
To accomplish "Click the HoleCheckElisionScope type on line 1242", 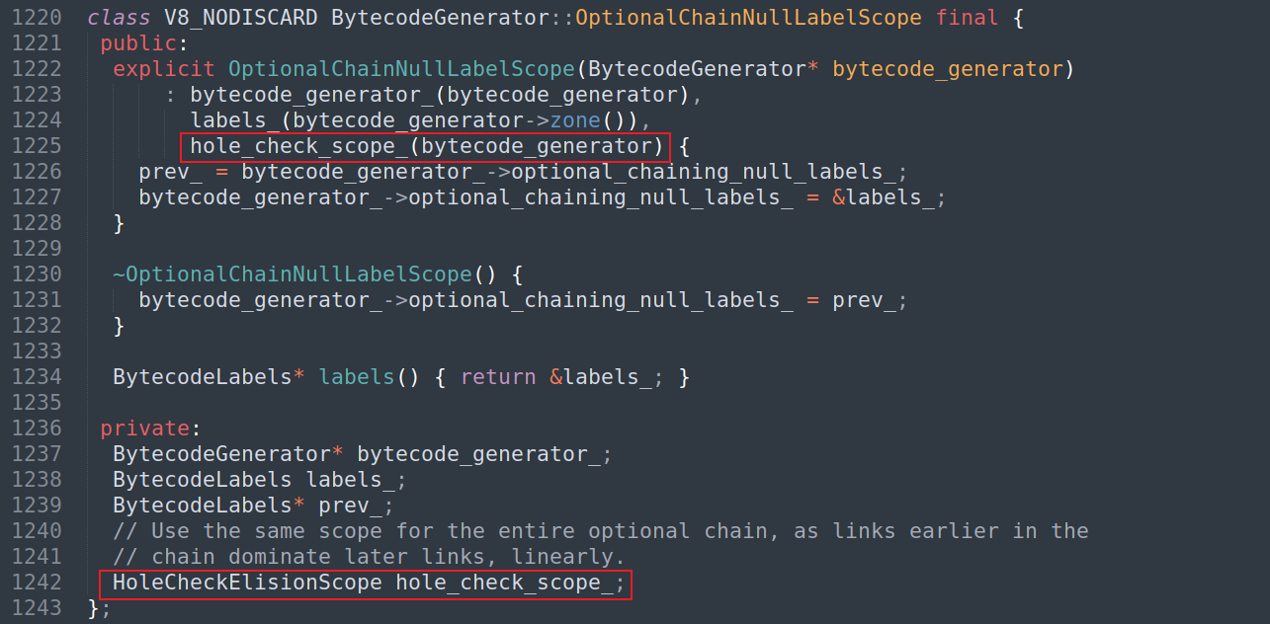I will [x=247, y=583].
